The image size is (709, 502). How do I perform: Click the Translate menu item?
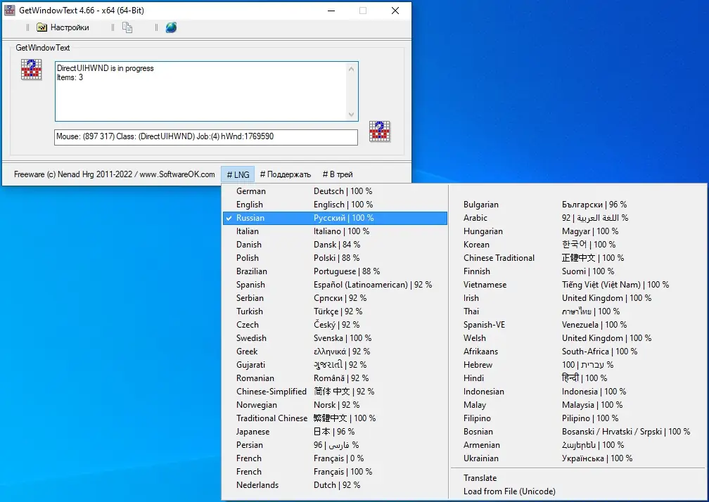click(x=577, y=478)
